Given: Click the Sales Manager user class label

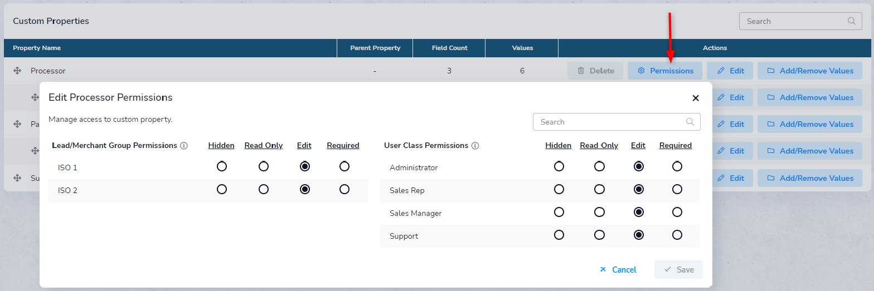Looking at the screenshot, I should coord(415,213).
